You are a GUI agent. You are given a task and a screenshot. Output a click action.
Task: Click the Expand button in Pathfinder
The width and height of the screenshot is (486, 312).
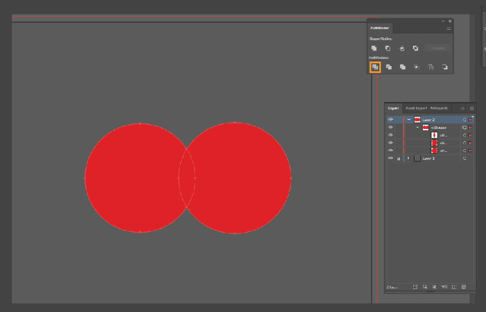[x=437, y=49]
